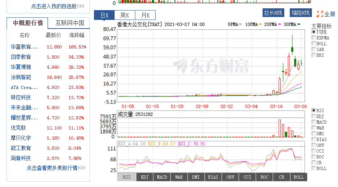338x187 pixels.
Task: Open stock 耀世星辉 in the list
Action: 24,118
